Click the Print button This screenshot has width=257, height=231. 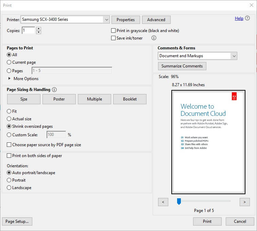click(x=207, y=221)
